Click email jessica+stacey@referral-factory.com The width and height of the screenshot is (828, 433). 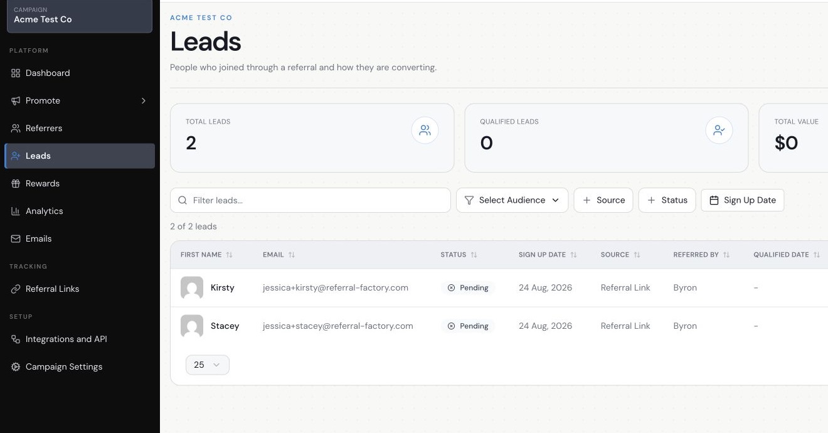[338, 326]
